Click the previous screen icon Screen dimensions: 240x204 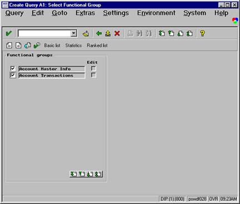pos(9,45)
